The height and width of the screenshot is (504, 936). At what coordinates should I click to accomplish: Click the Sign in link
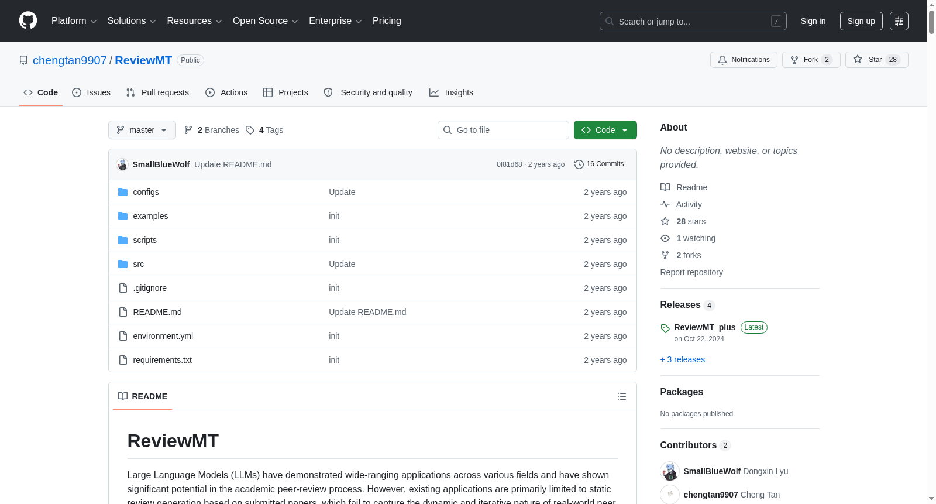click(813, 21)
